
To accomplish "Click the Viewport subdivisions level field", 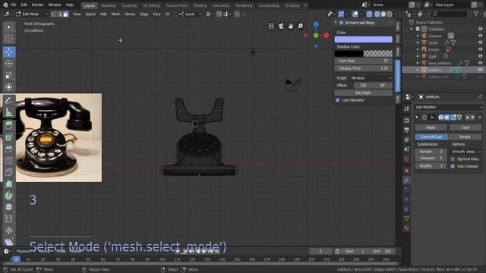I will point(431,158).
